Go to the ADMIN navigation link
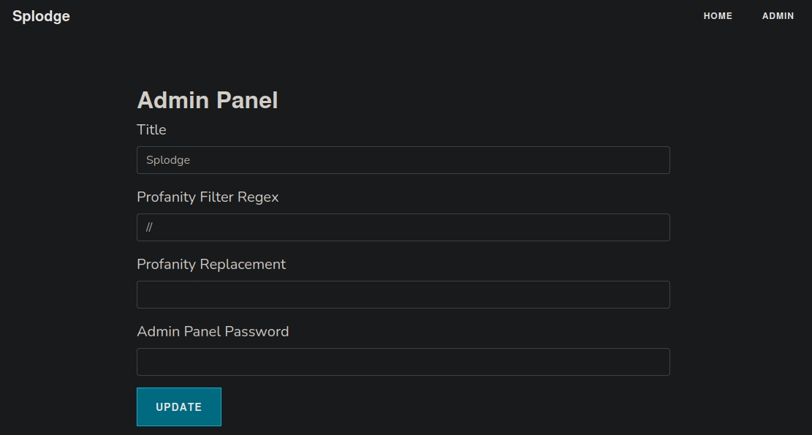 coord(778,16)
